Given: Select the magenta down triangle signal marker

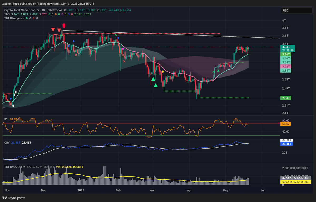Looking at the screenshot, I should (x=123, y=49).
